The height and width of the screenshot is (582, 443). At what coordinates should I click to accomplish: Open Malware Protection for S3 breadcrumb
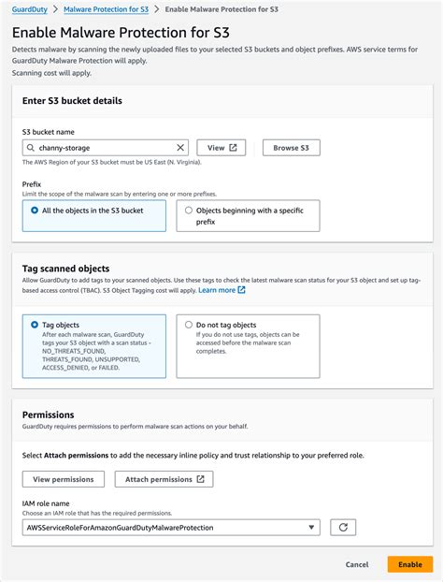(x=106, y=9)
